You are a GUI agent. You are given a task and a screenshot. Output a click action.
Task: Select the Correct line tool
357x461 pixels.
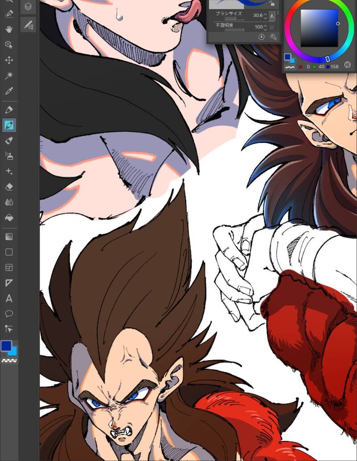point(9,329)
